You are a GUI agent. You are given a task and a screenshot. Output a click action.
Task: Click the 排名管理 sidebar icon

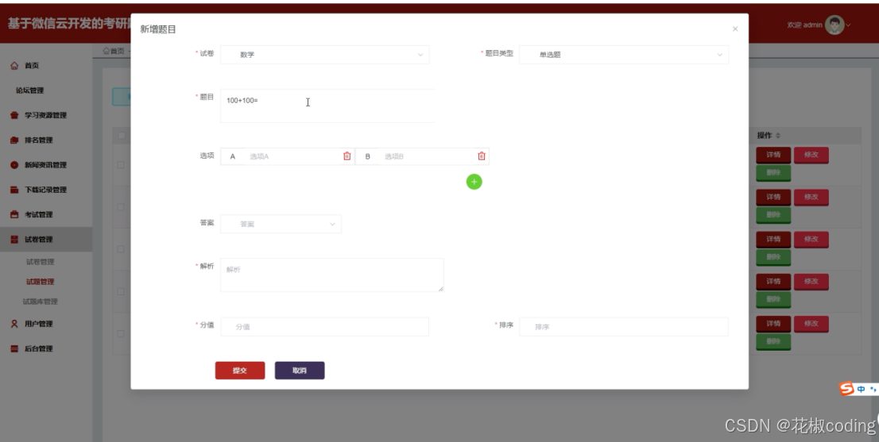click(x=14, y=140)
